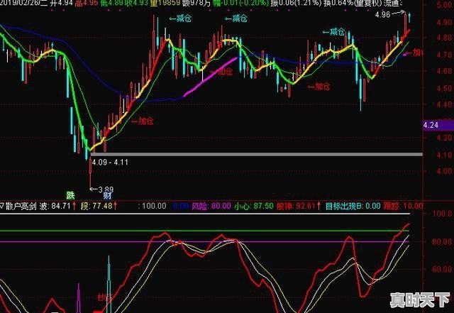
Task: Click the 4.00 price axis label
Action: pyautogui.click(x=445, y=171)
